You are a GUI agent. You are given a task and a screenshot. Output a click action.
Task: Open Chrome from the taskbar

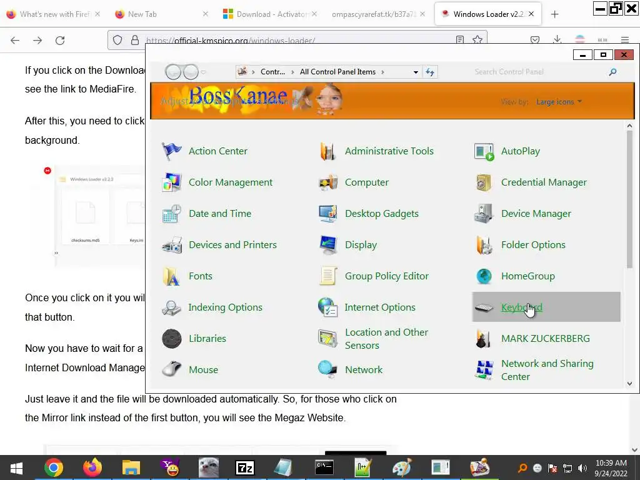click(x=54, y=467)
